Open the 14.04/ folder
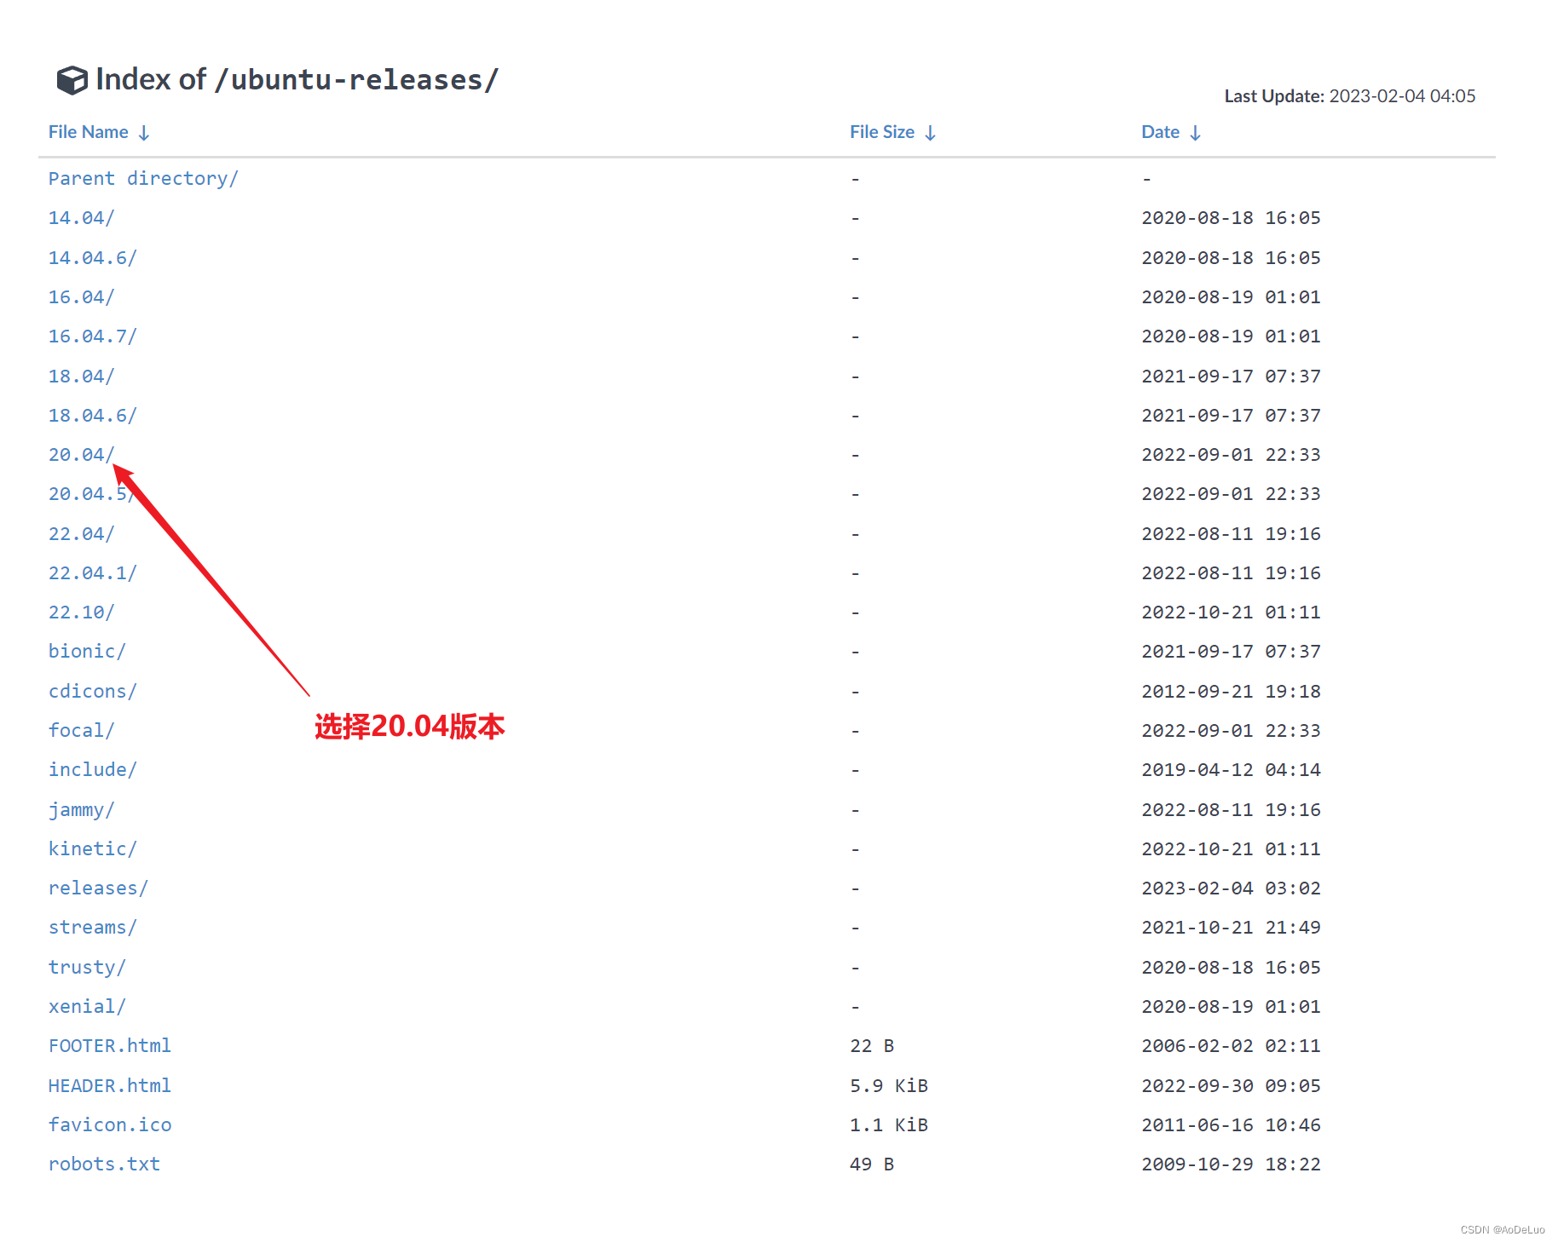 tap(81, 218)
